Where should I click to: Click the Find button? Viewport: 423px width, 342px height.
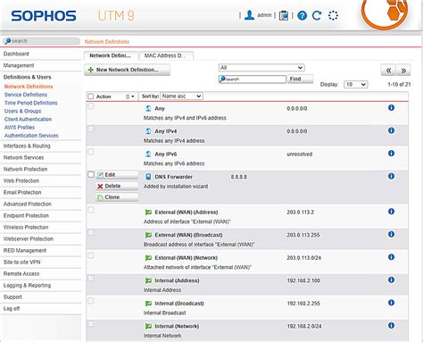300,79
